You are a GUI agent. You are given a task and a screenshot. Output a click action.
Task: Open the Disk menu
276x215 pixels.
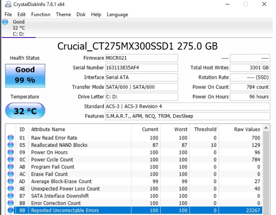(81, 14)
